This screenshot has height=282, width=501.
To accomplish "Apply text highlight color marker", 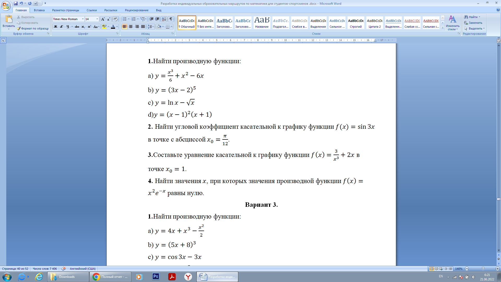I will tap(104, 27).
